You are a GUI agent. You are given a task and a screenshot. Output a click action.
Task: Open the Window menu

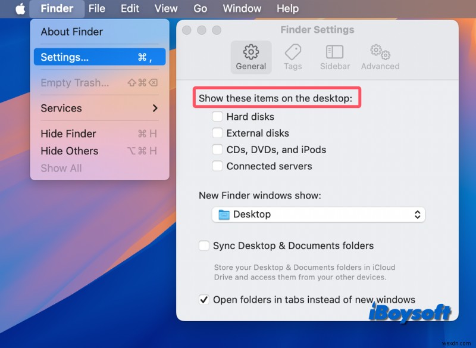tap(242, 8)
